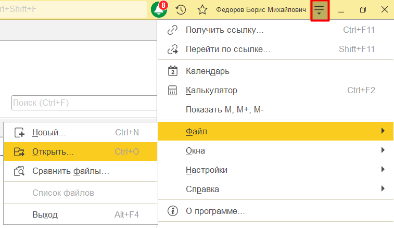Open the Окна submenu entry
The height and width of the screenshot is (228, 394).
pyautogui.click(x=276, y=150)
